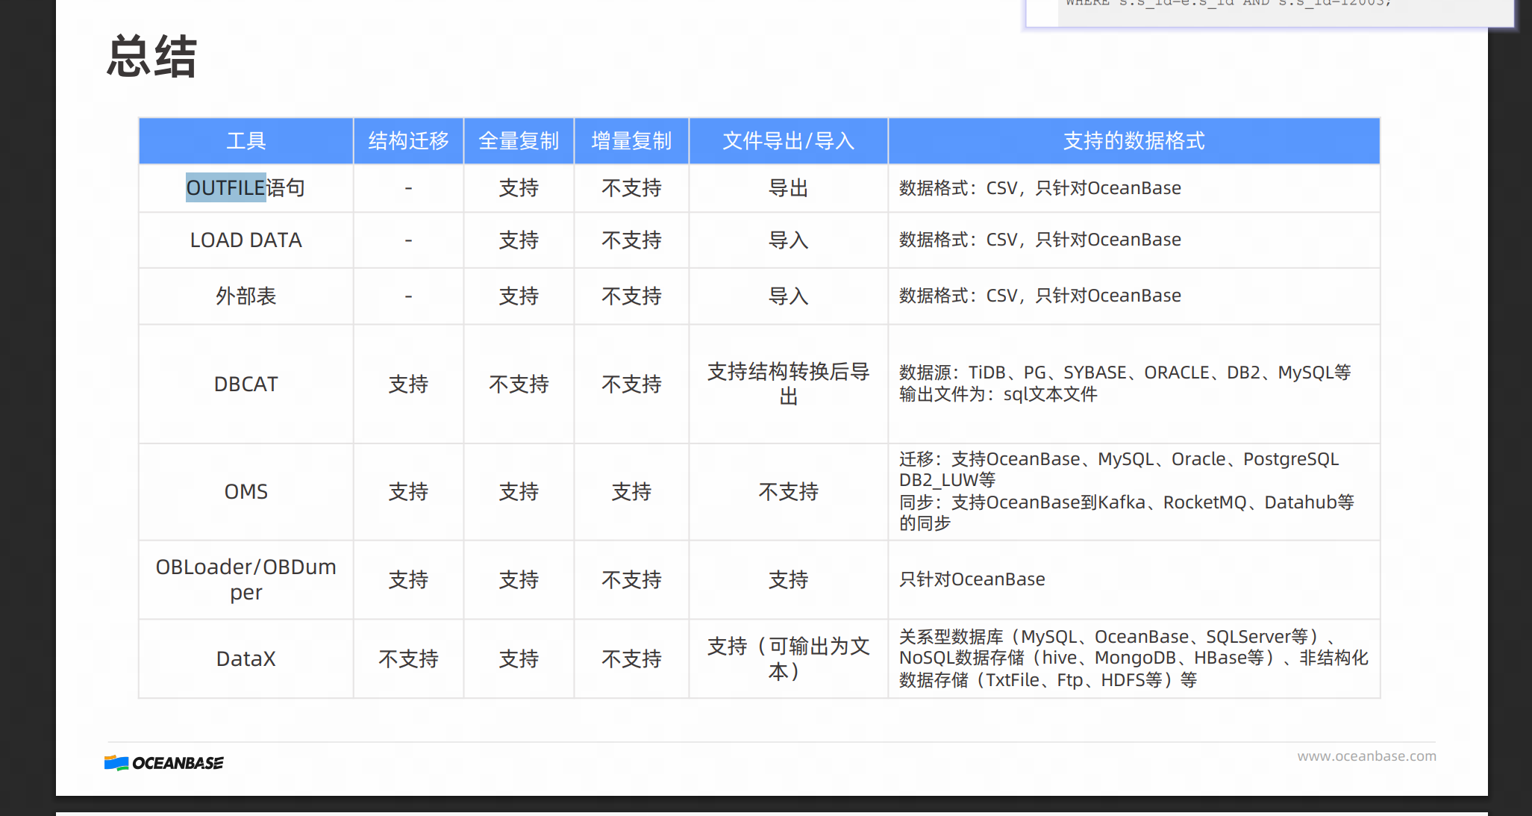Select the 全量复制 column header
Viewport: 1532px width, 816px height.
(x=519, y=141)
